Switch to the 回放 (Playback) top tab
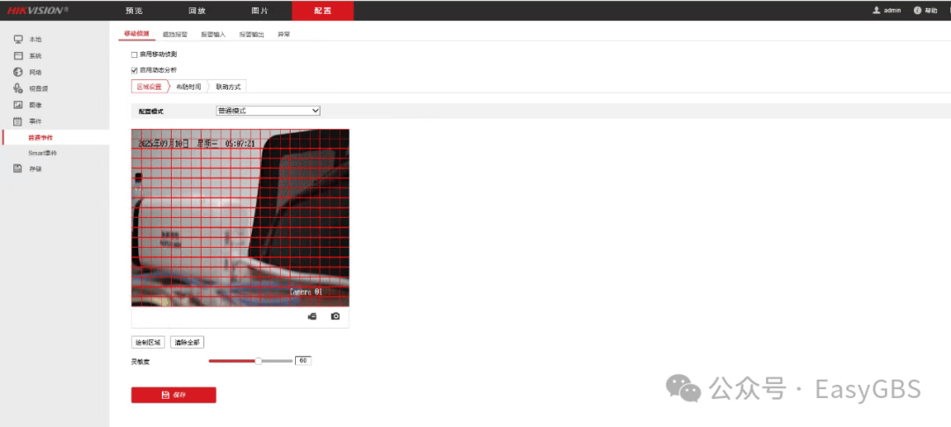951x427 pixels. [x=197, y=11]
